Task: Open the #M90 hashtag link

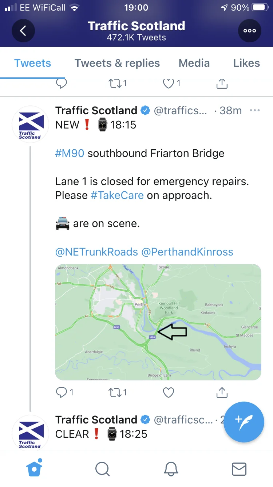Action: click(70, 153)
